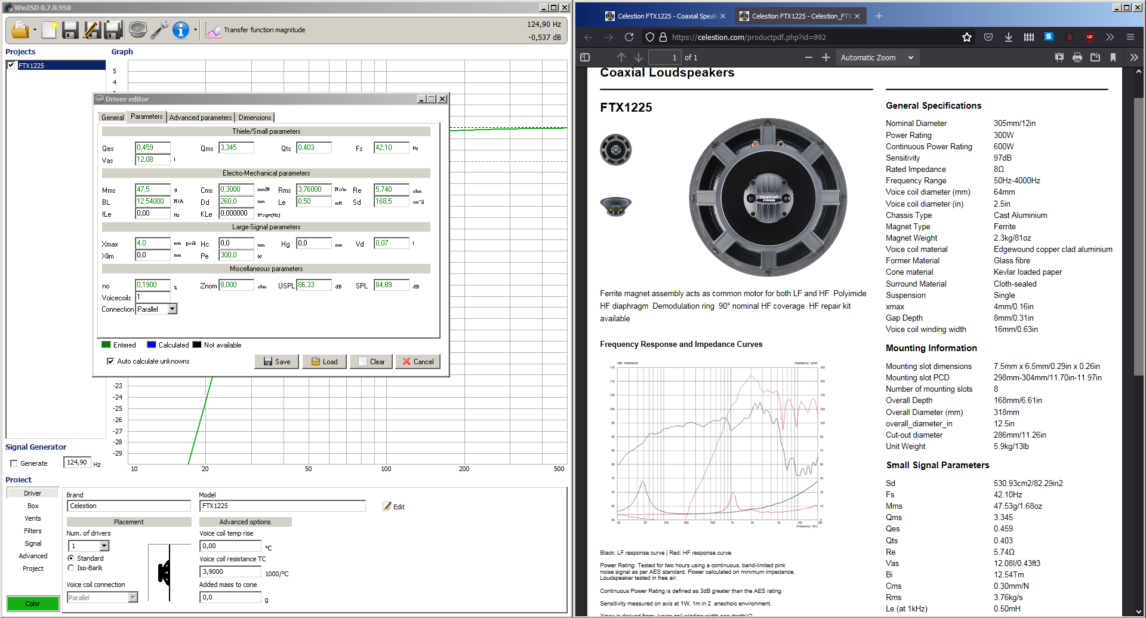Image resolution: width=1146 pixels, height=618 pixels.
Task: Click PDF viewer bookmark current view icon
Action: coord(1113,57)
